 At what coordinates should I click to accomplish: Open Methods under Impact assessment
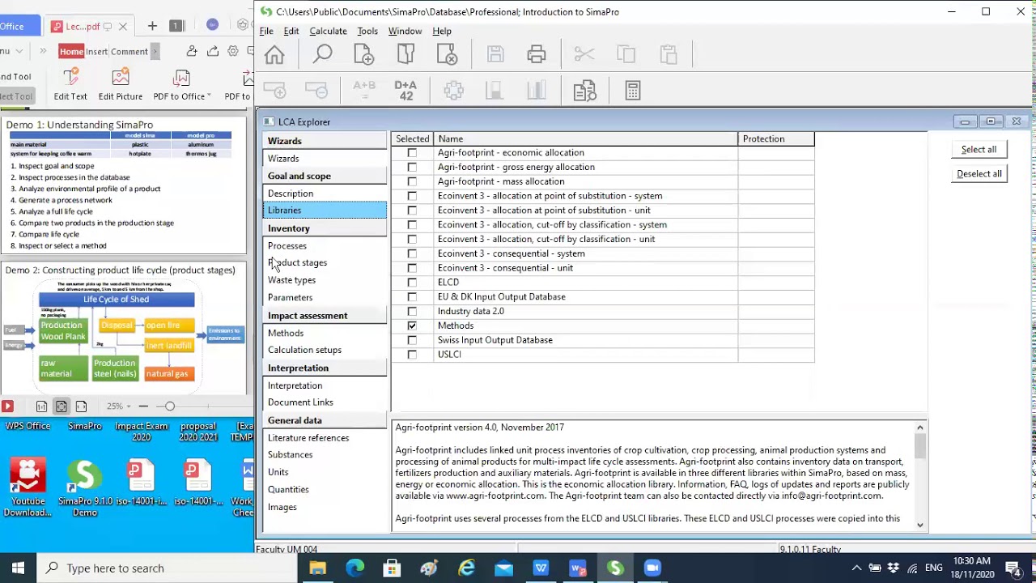coord(286,333)
